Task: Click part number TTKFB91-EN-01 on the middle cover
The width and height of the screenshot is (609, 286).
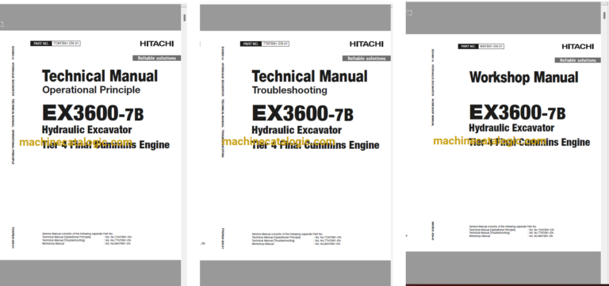Action: tap(275, 44)
